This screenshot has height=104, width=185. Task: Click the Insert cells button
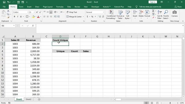[x=135, y=14]
